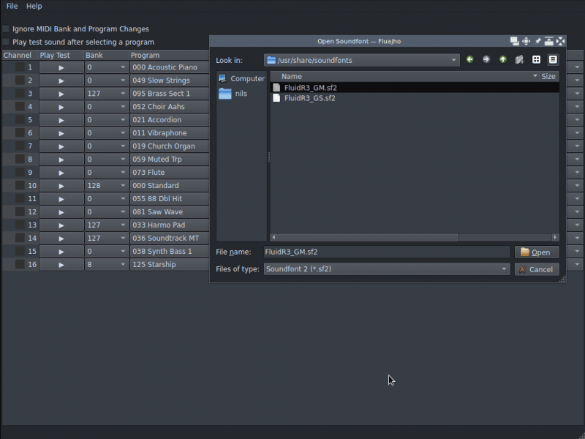Image resolution: width=585 pixels, height=439 pixels.
Task: Play test sound for channel 10
Action: tap(61, 186)
